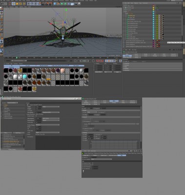Click the Multi-Pass button in Render Settings

tap(19, 133)
